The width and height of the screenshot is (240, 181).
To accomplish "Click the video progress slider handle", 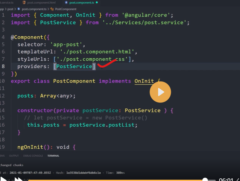I will click(x=205, y=179).
